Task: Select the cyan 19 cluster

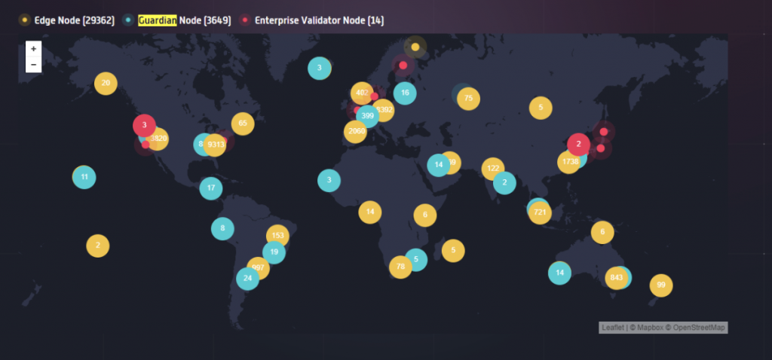Action: click(274, 252)
